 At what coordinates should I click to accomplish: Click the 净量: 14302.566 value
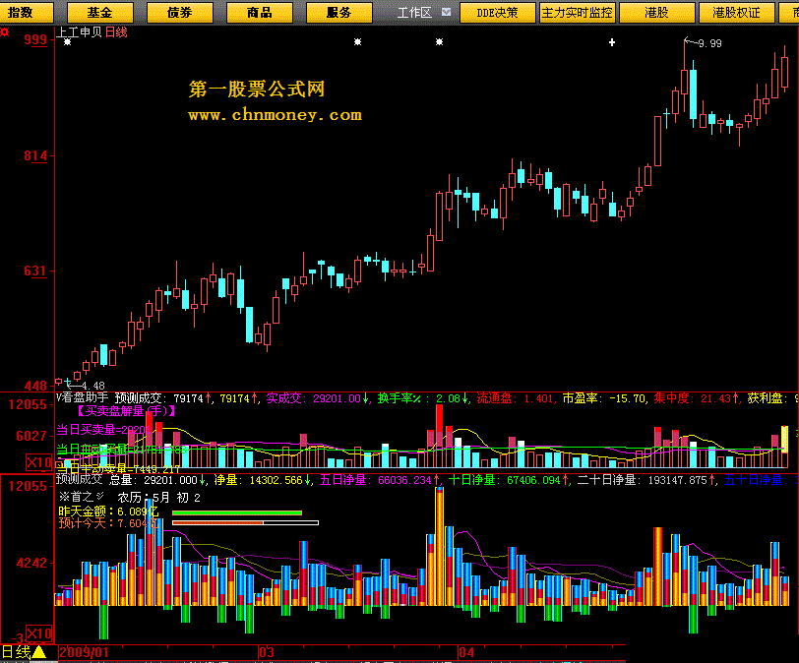click(263, 480)
